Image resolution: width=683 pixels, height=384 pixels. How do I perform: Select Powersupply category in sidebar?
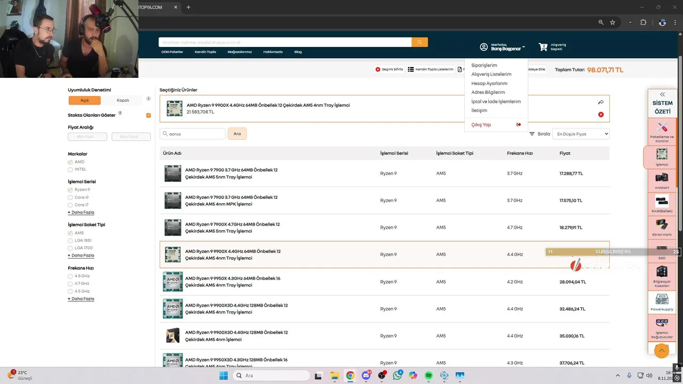(662, 302)
